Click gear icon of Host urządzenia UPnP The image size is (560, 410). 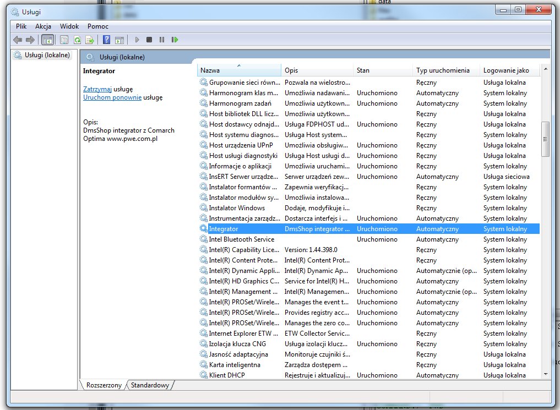204,145
